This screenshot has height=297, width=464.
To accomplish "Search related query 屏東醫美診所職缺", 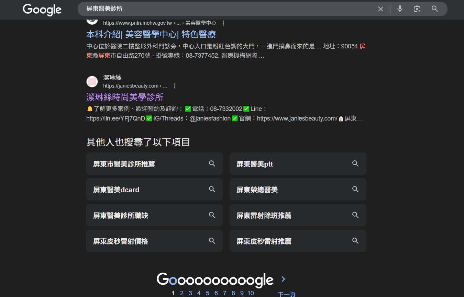I will click(154, 215).
